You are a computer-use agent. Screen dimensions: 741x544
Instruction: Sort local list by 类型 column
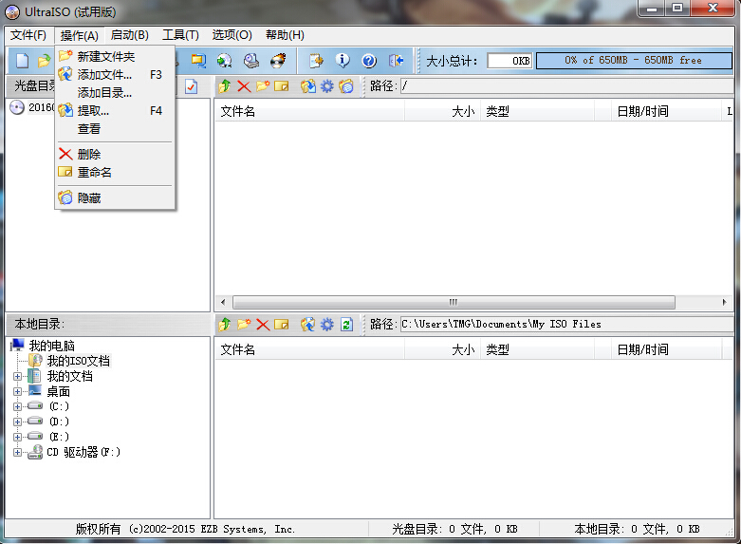(538, 349)
